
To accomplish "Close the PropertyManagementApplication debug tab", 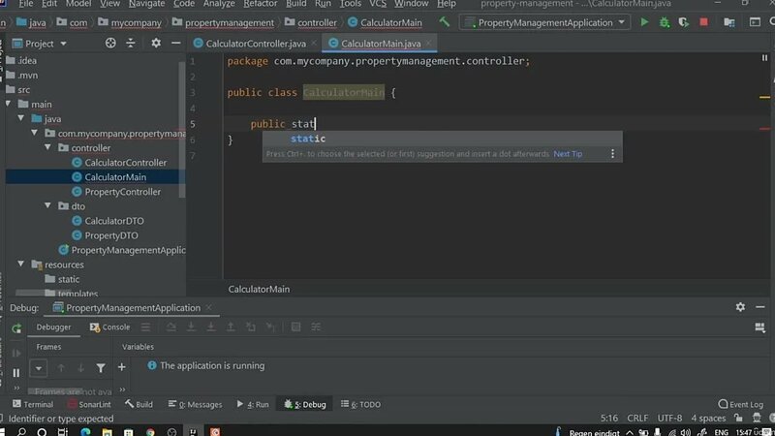I will 209,307.
